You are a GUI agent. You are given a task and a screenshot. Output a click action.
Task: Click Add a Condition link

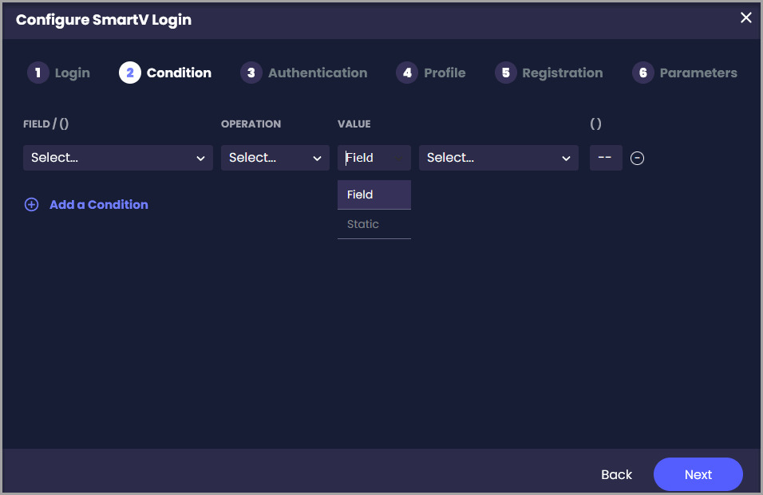[99, 205]
